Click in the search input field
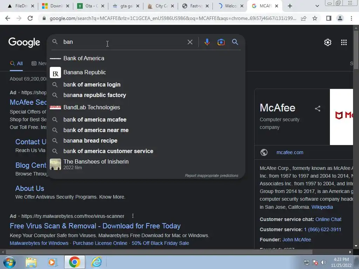359x269 pixels. [x=124, y=42]
